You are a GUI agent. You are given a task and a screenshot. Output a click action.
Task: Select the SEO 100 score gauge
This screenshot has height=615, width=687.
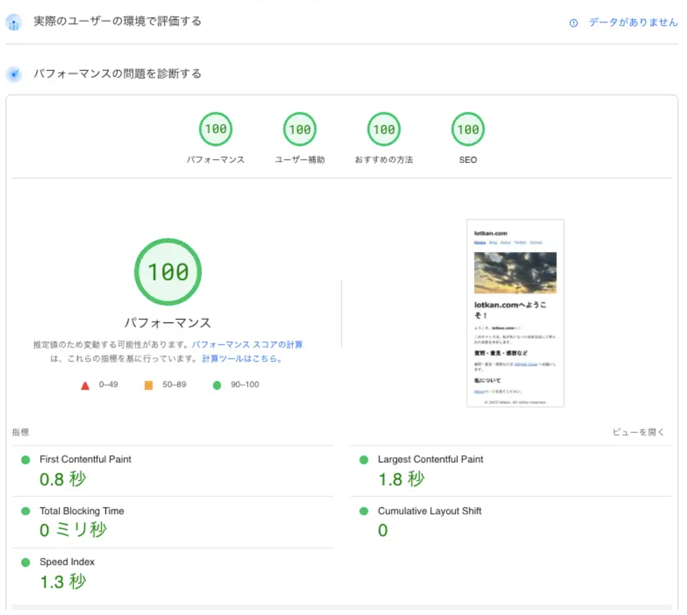468,129
